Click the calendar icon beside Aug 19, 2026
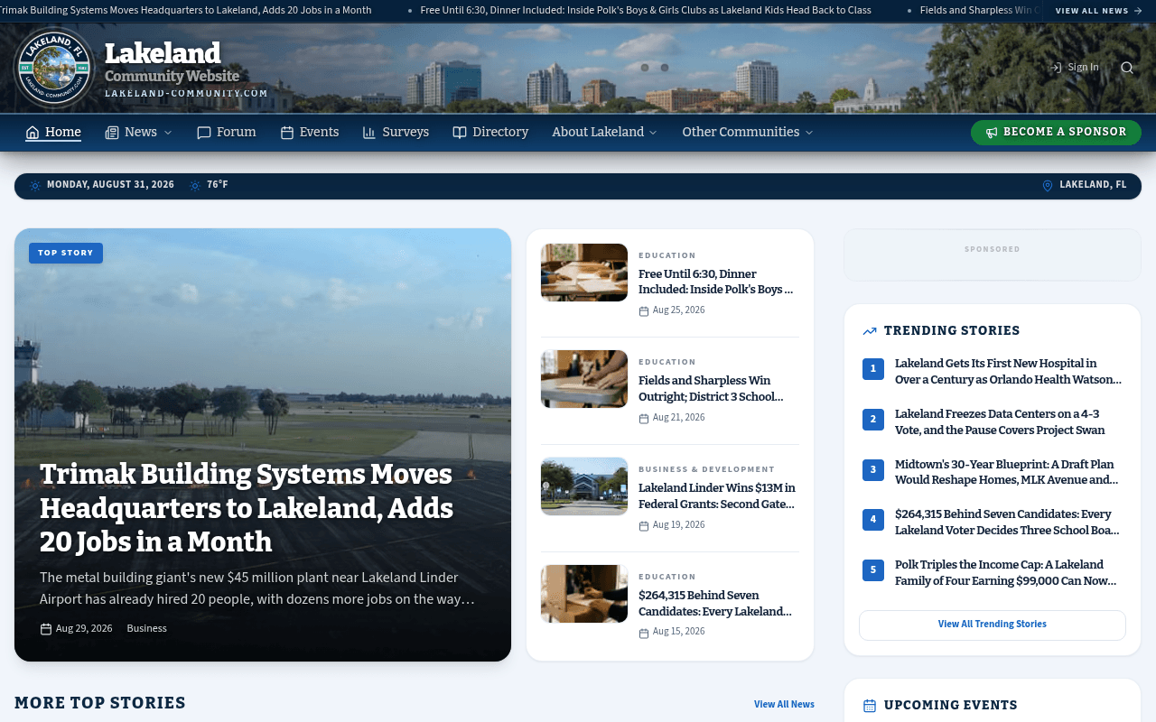This screenshot has height=722, width=1156. click(x=644, y=526)
